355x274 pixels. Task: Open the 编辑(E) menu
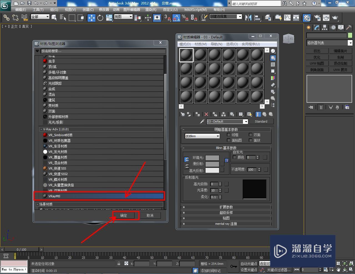(21, 9)
